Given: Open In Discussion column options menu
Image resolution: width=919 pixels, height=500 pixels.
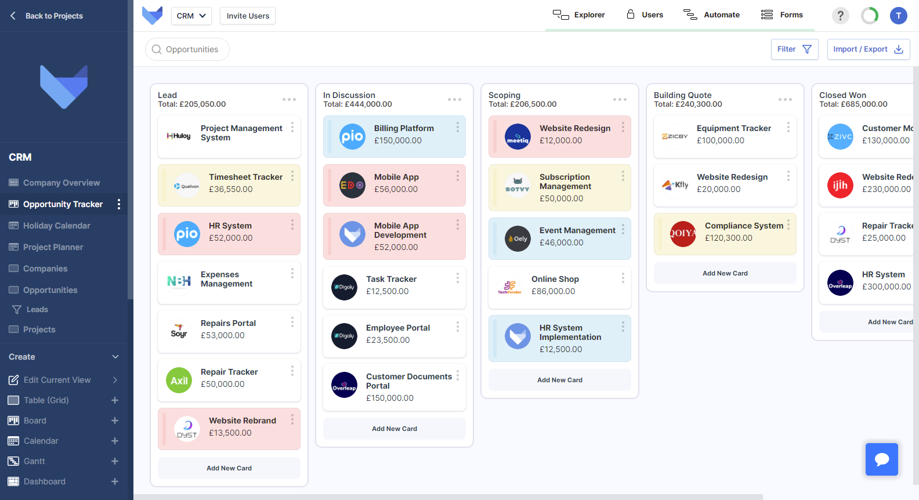Looking at the screenshot, I should coord(454,100).
